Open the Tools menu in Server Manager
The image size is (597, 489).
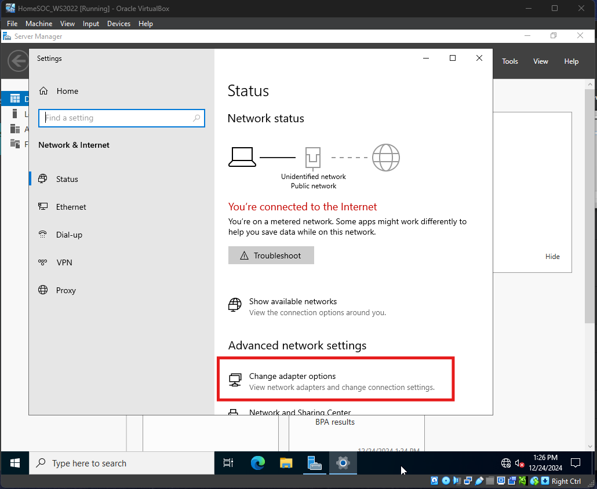tap(510, 61)
